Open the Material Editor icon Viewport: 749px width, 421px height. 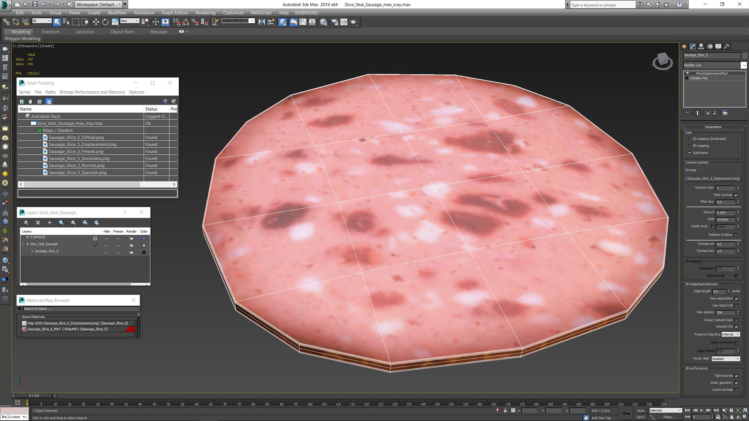[x=323, y=22]
